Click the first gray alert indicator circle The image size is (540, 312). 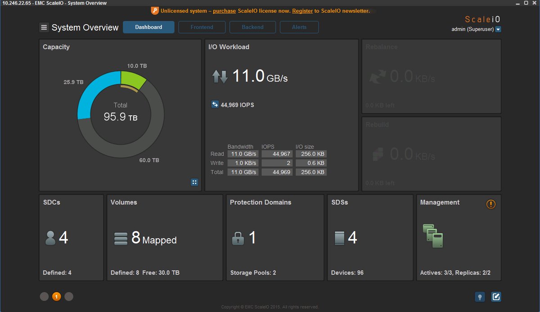(x=44, y=296)
